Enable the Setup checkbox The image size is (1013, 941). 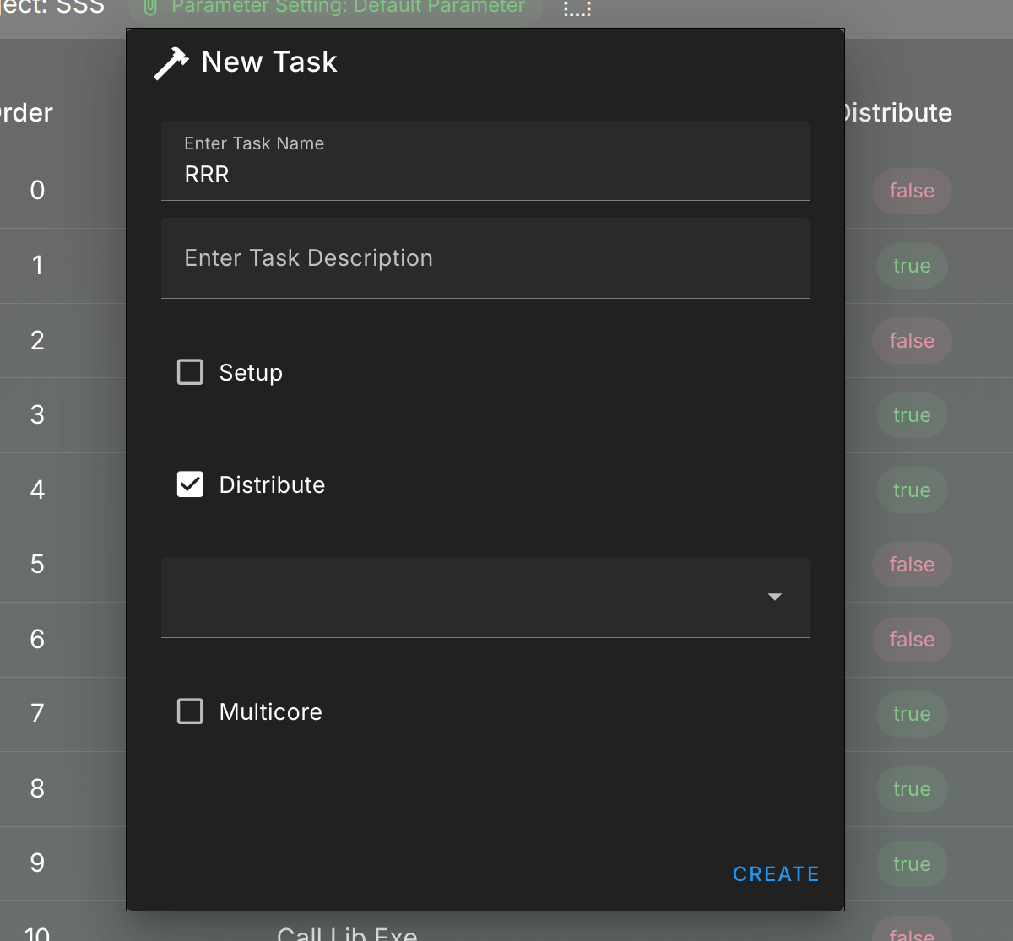[190, 372]
